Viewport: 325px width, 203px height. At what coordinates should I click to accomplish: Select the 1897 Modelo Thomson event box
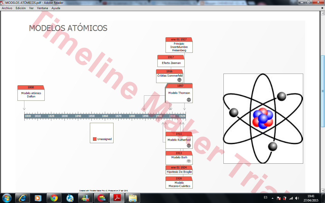179,93
